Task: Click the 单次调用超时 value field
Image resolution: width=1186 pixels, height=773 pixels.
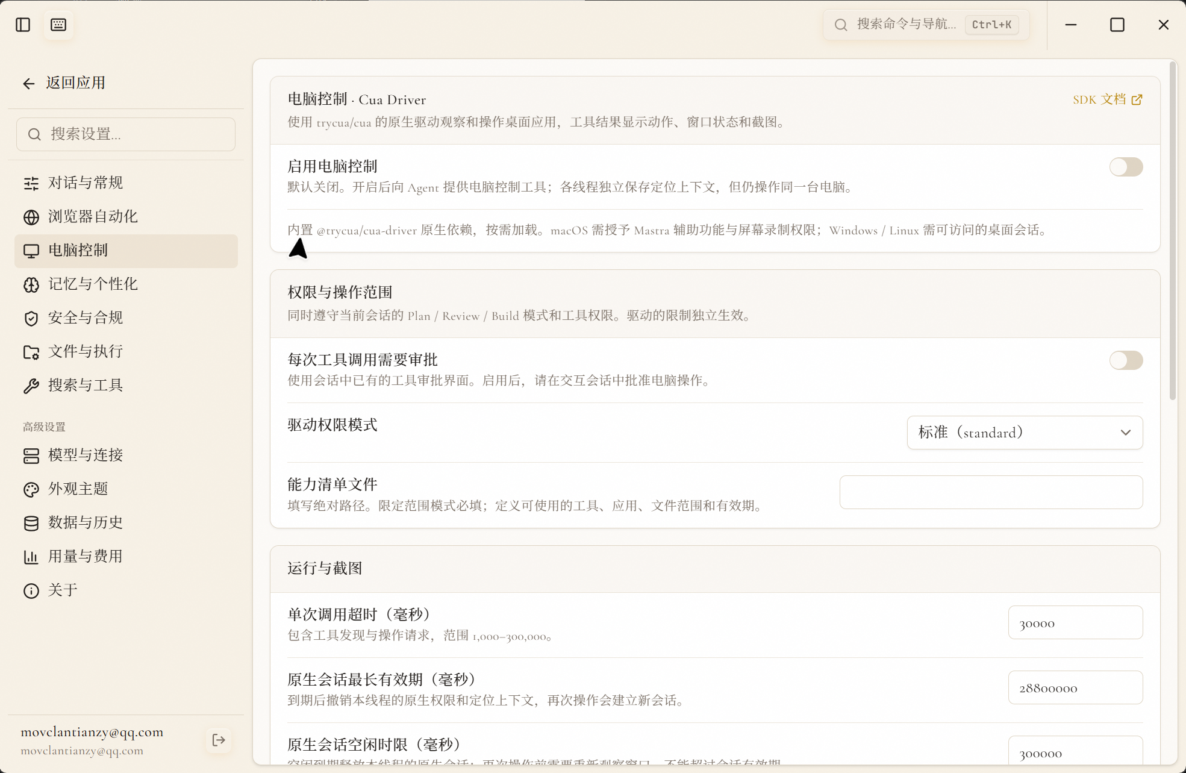Action: 1075,622
